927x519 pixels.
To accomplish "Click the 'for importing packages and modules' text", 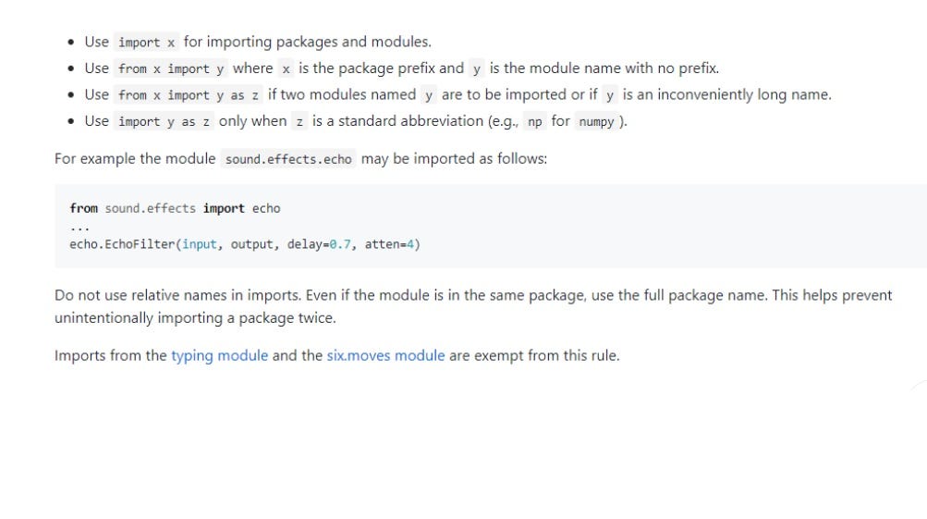I will tap(308, 42).
